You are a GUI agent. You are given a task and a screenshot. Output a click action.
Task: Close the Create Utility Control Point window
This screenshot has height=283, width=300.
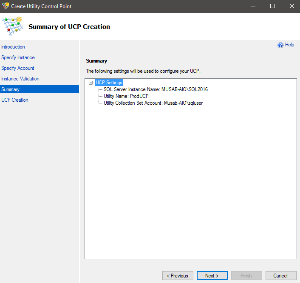click(x=292, y=6)
